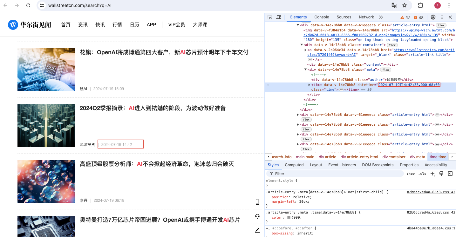456x237 pixels.
Task: Show more DevTools tabs via the chevron
Action: click(381, 17)
